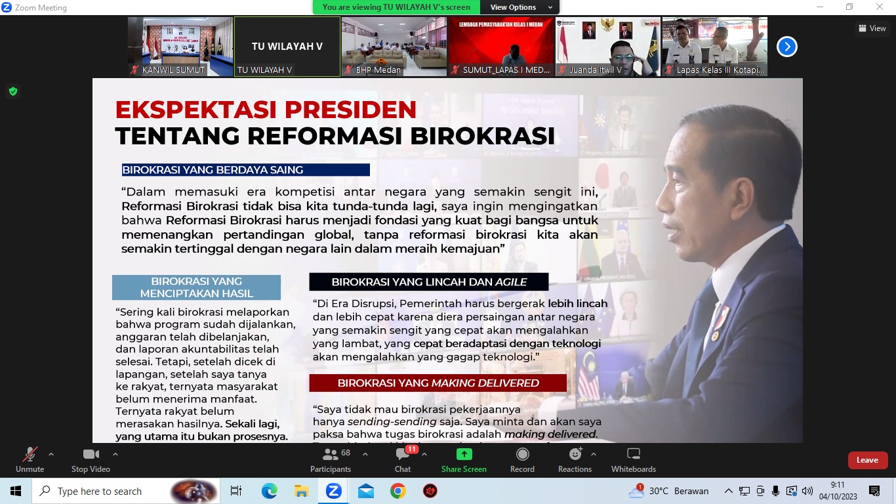The image size is (896, 504).
Task: Change layout using View menu
Action: click(x=872, y=28)
